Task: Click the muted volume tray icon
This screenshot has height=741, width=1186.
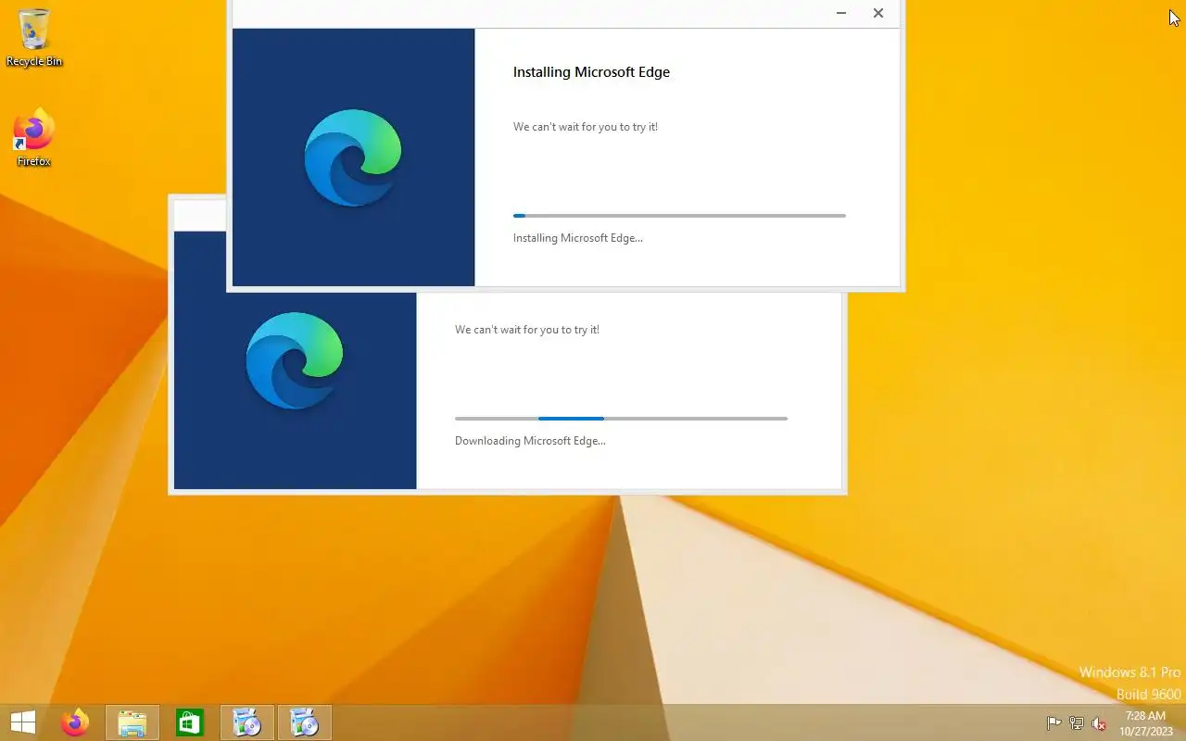Action: [1099, 723]
